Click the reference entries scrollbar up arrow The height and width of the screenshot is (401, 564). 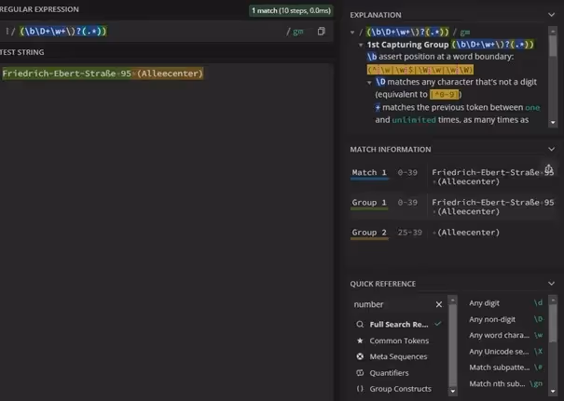click(553, 300)
